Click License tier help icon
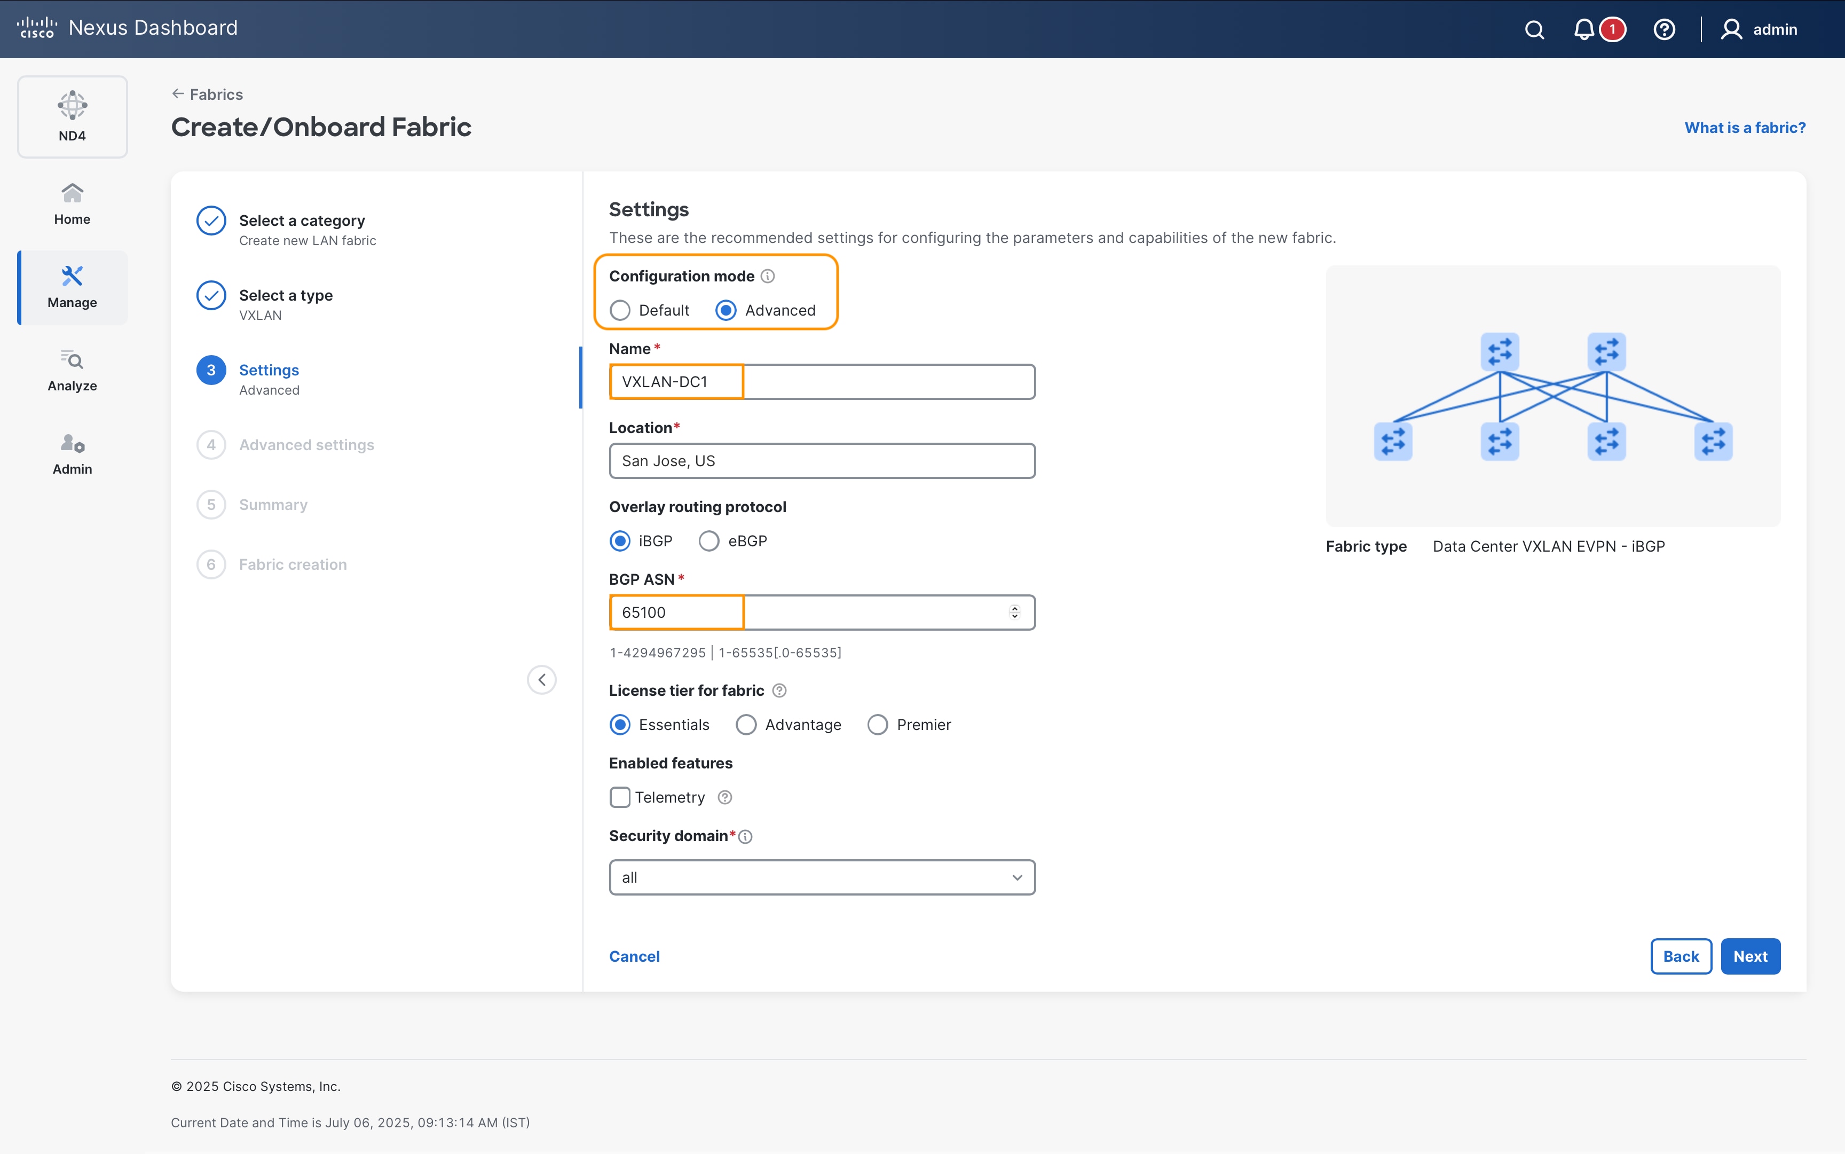The image size is (1845, 1154). point(779,690)
